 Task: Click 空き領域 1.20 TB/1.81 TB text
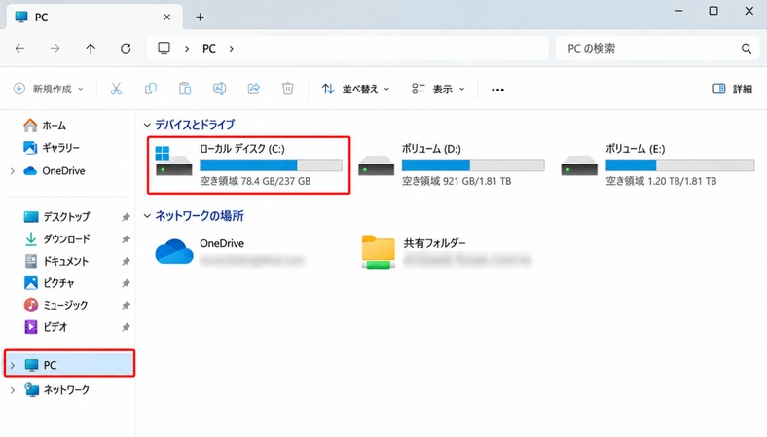[661, 181]
